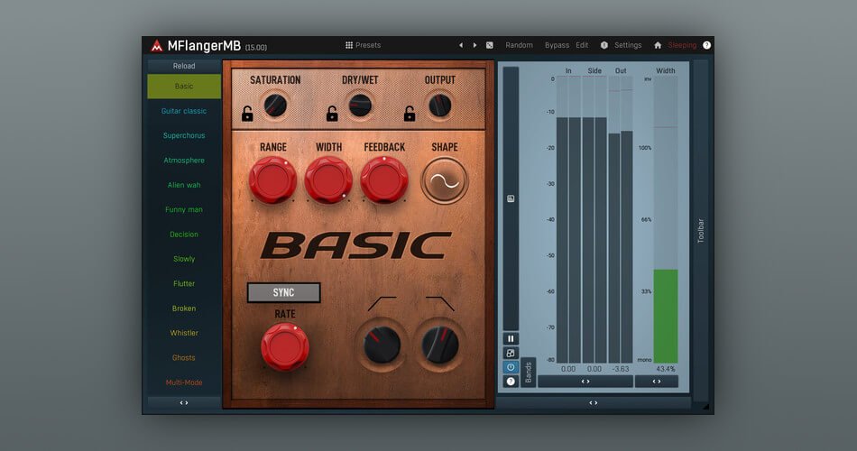The height and width of the screenshot is (451, 857).
Task: Open the Edit screen
Action: [582, 45]
